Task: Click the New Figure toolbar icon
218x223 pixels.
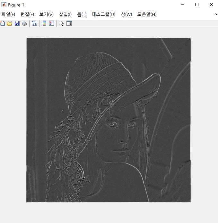Action: [3, 23]
